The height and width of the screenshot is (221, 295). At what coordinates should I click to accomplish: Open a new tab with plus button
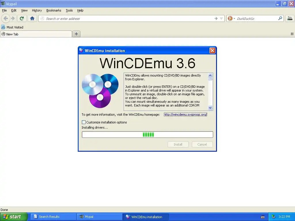76,34
